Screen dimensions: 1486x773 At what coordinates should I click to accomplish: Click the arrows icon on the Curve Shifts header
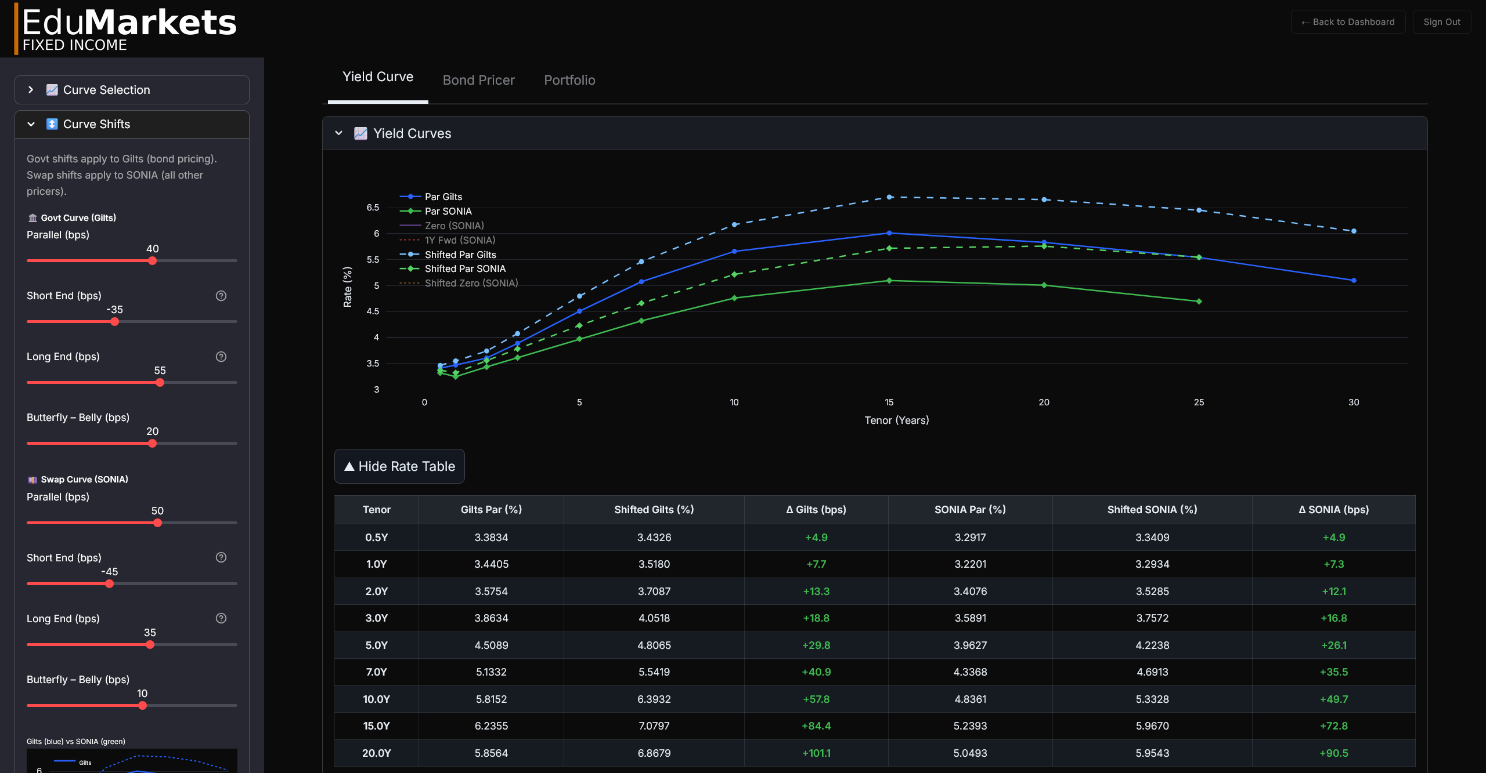click(x=52, y=124)
